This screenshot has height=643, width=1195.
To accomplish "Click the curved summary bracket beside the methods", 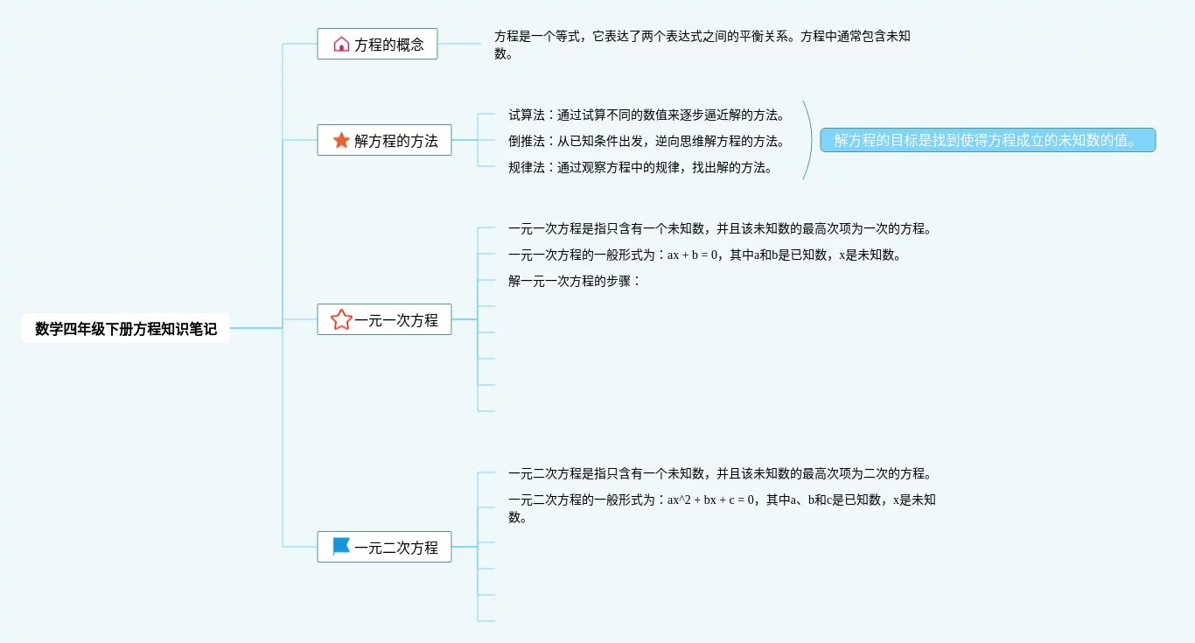I will click(809, 140).
